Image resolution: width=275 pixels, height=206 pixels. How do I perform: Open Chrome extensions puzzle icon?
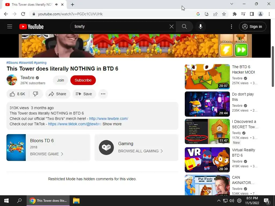[235, 14]
